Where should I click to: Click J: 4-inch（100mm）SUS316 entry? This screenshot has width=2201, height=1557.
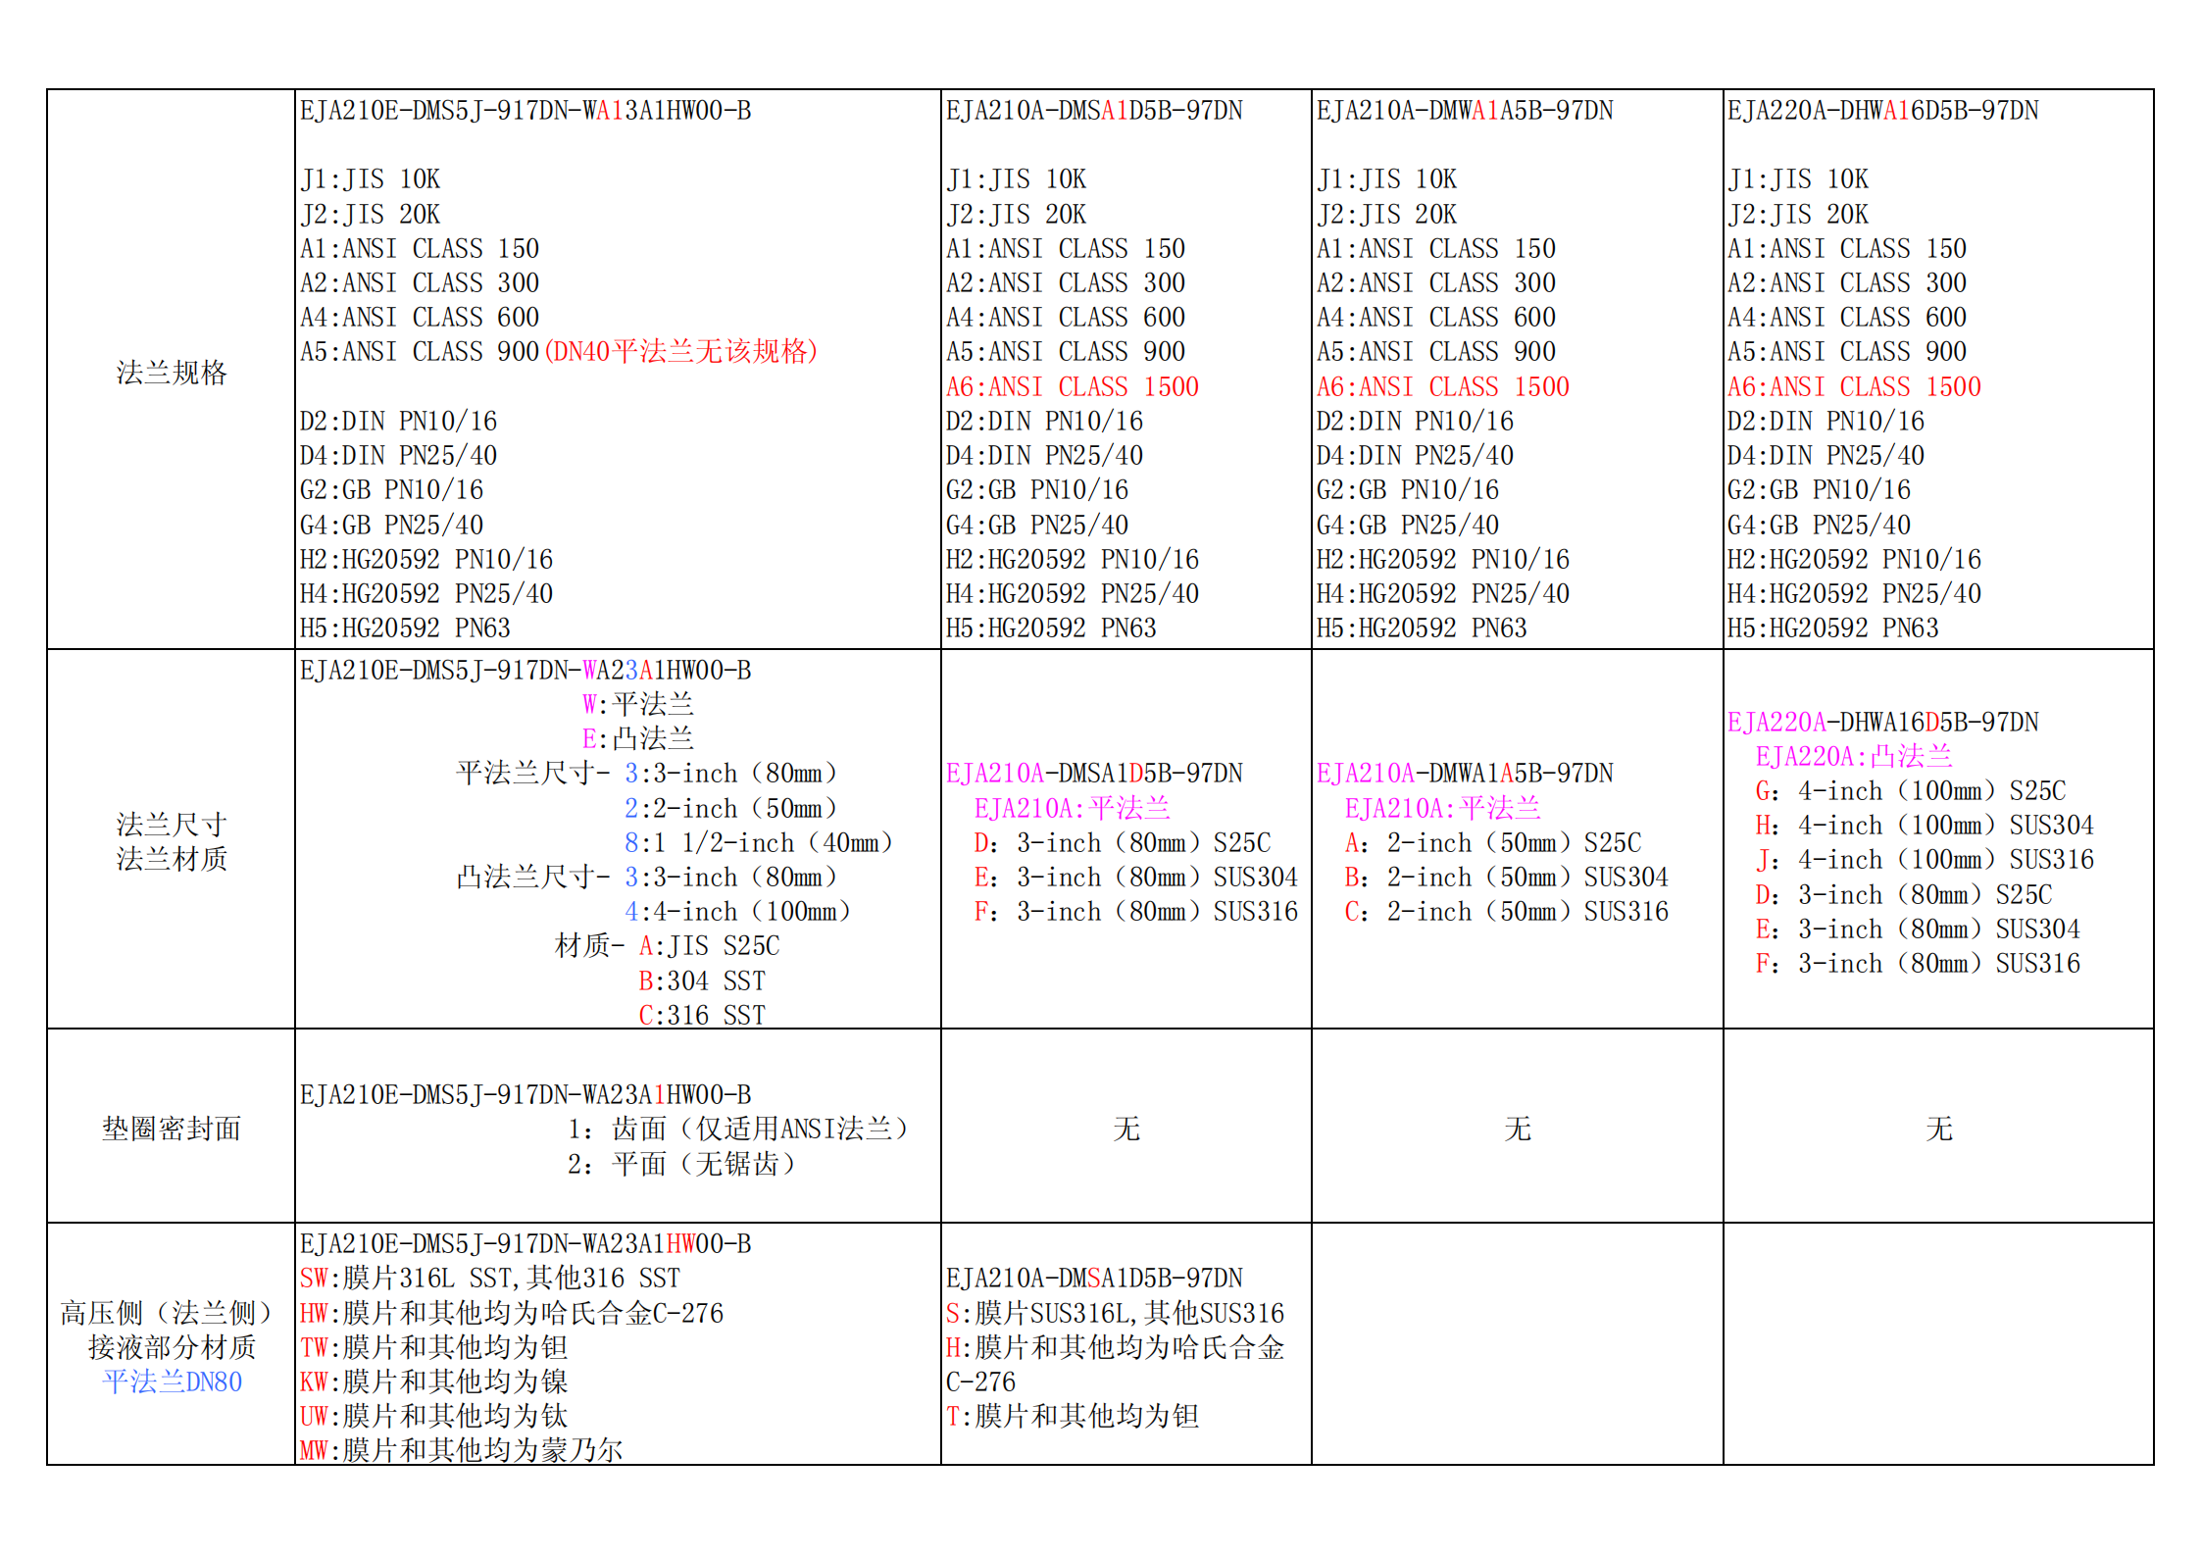click(1924, 860)
